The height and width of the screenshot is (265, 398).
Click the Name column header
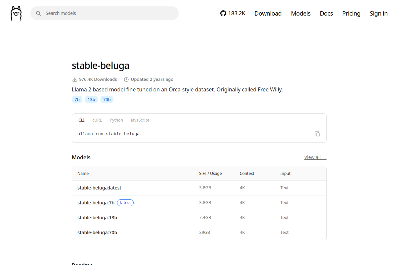click(83, 174)
